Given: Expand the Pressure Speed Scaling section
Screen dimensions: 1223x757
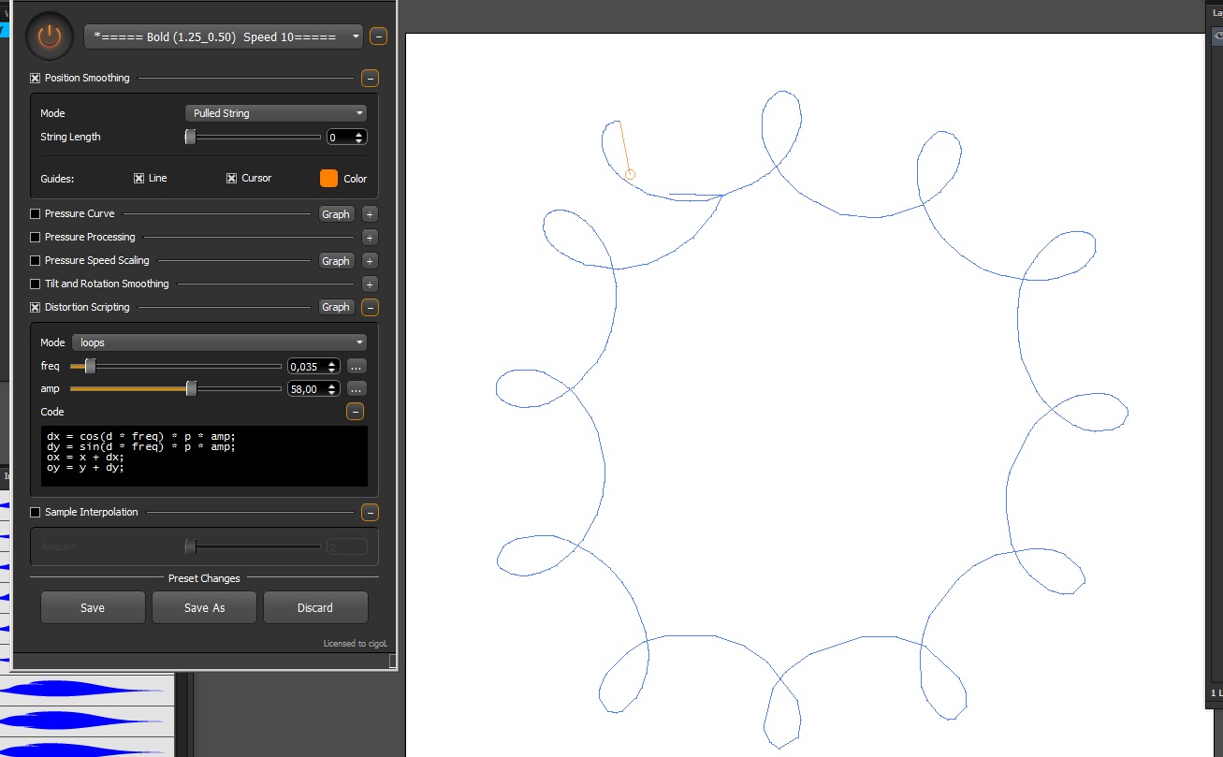Looking at the screenshot, I should coord(370,261).
